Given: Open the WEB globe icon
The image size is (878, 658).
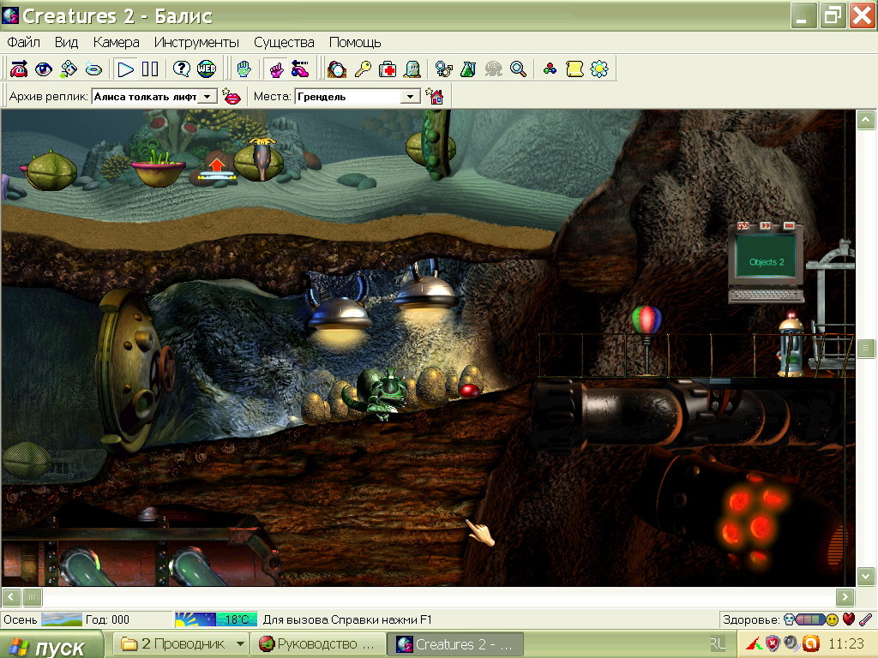Looking at the screenshot, I should [206, 69].
